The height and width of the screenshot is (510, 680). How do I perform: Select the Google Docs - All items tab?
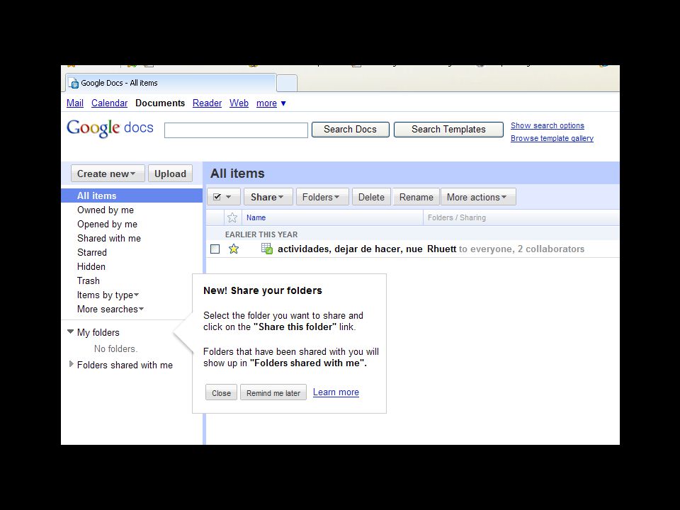pyautogui.click(x=171, y=83)
